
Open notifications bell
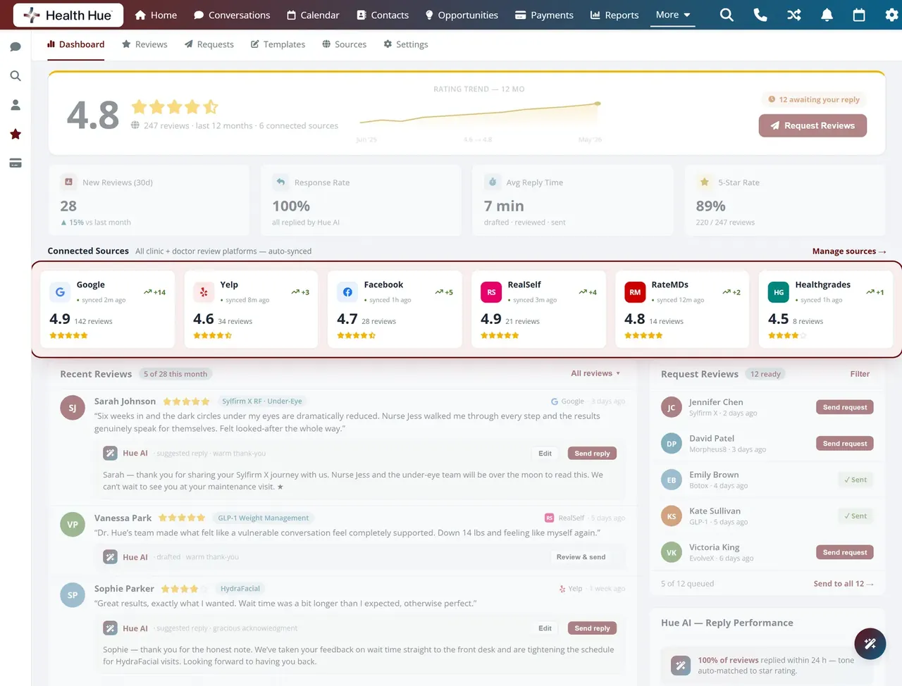827,15
